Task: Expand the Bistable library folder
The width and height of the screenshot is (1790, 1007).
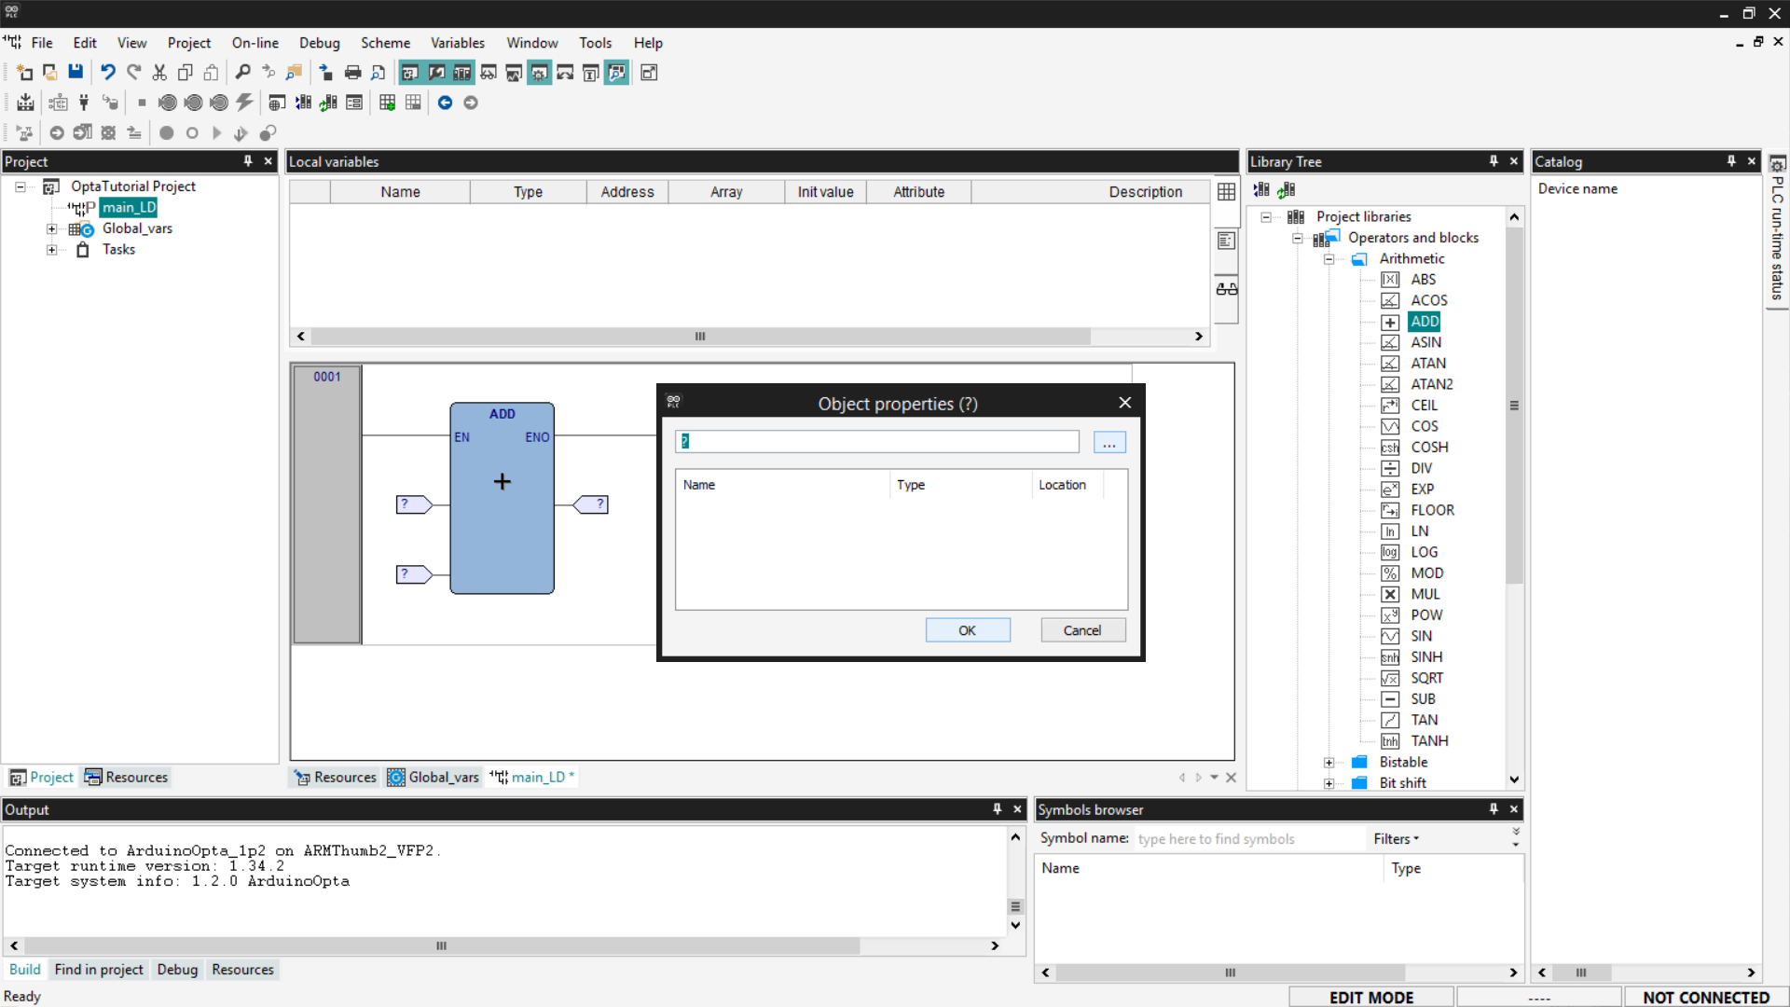Action: tap(1329, 763)
